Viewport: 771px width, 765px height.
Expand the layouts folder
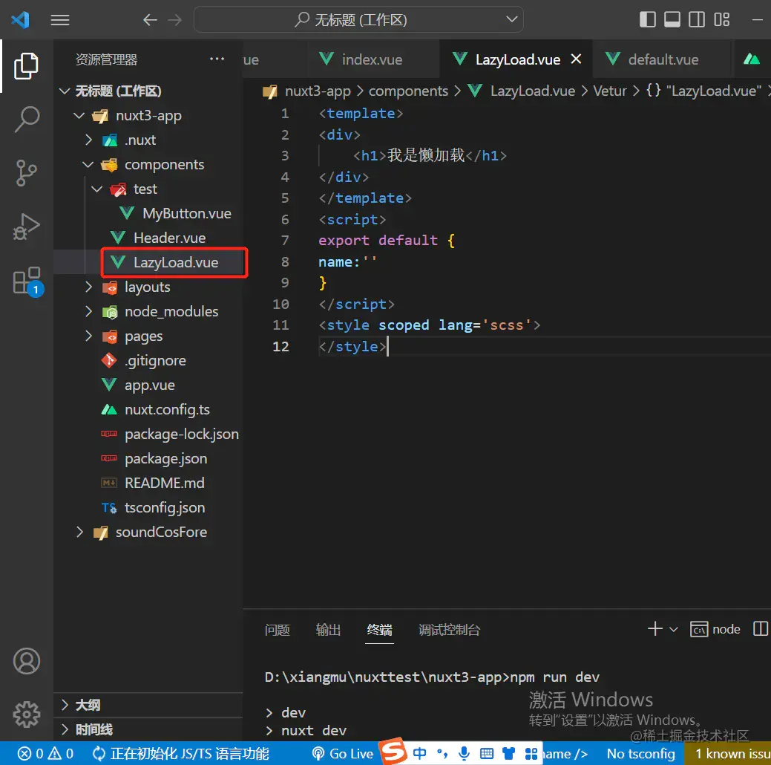click(88, 287)
